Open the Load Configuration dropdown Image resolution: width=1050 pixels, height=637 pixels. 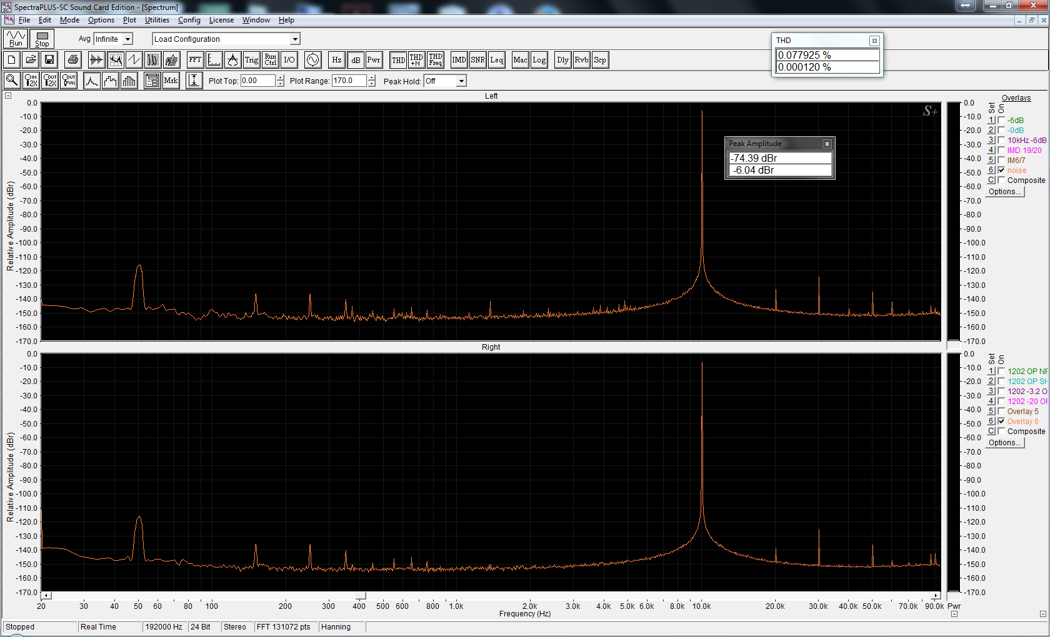[295, 39]
